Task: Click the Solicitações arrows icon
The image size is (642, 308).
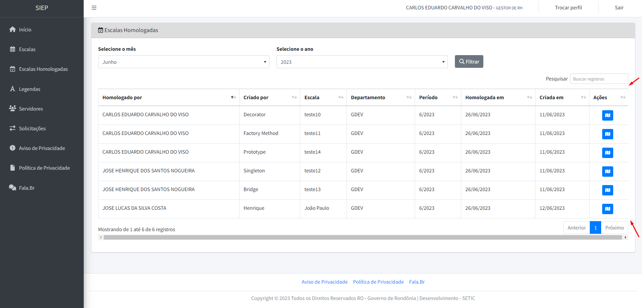Action: [x=12, y=128]
